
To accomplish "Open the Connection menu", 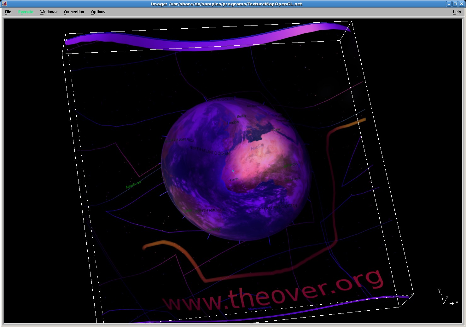I will pyautogui.click(x=74, y=12).
